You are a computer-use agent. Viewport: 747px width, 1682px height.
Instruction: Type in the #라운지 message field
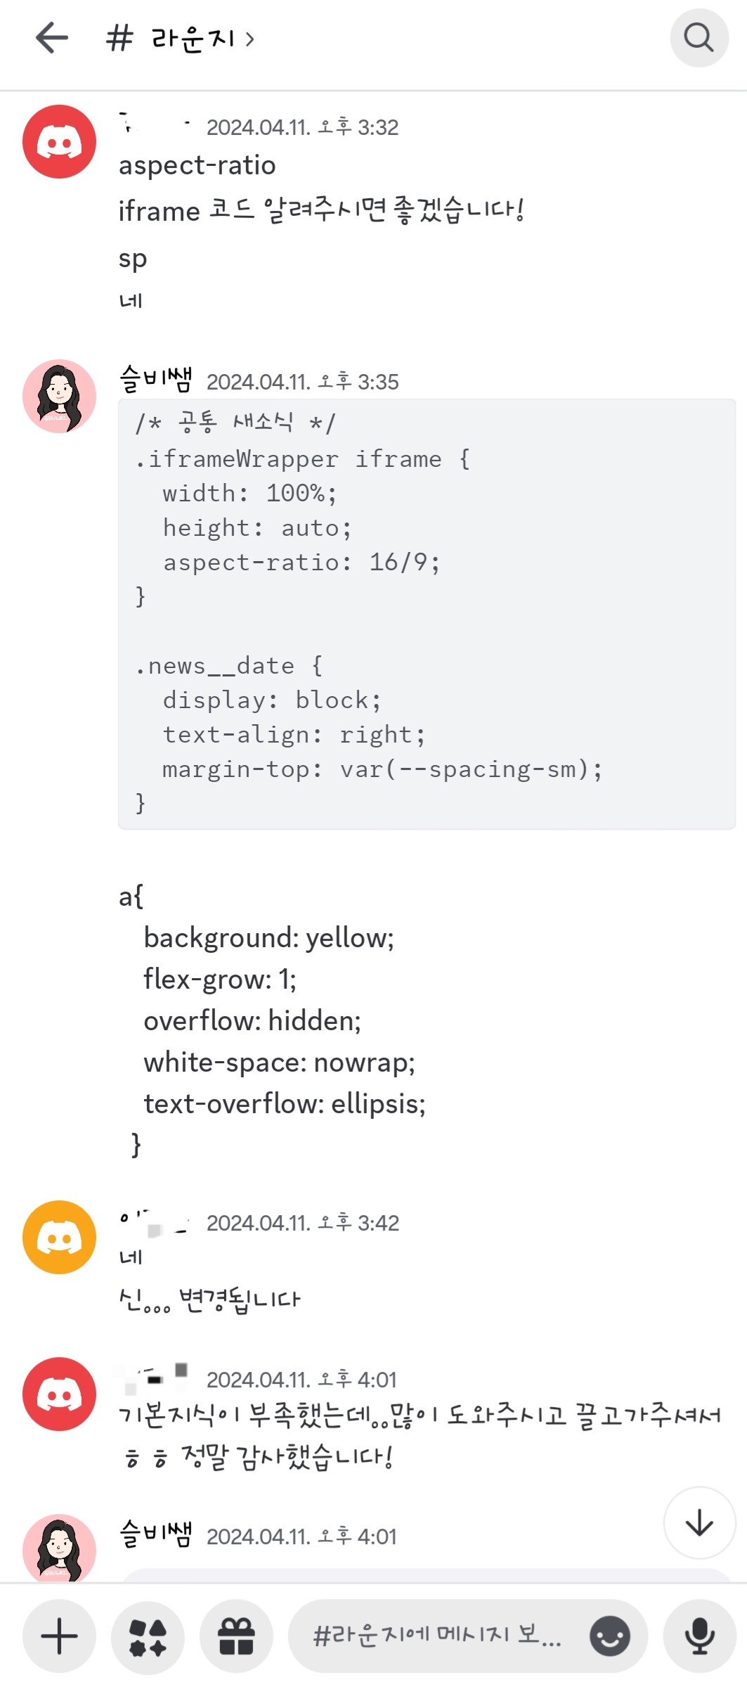pos(436,1636)
